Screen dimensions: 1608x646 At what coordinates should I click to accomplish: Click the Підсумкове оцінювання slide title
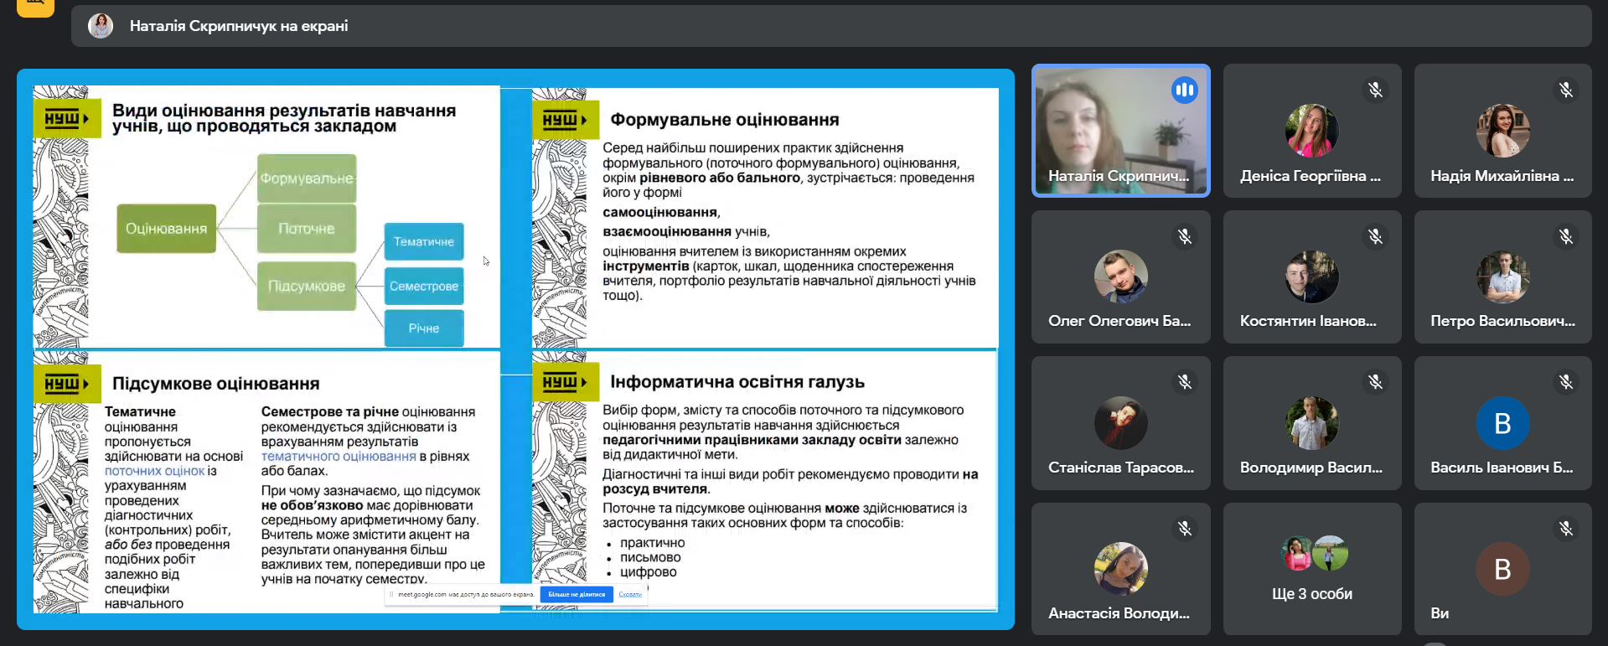pos(215,384)
